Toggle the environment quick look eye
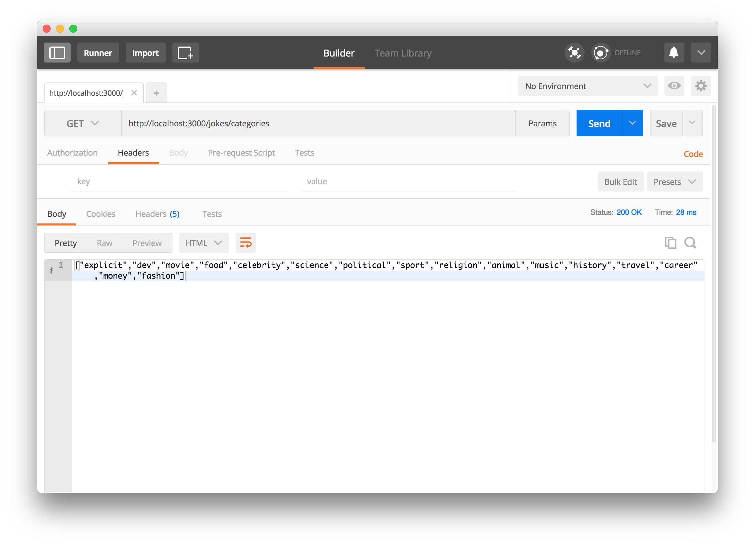The width and height of the screenshot is (755, 546). pyautogui.click(x=674, y=86)
